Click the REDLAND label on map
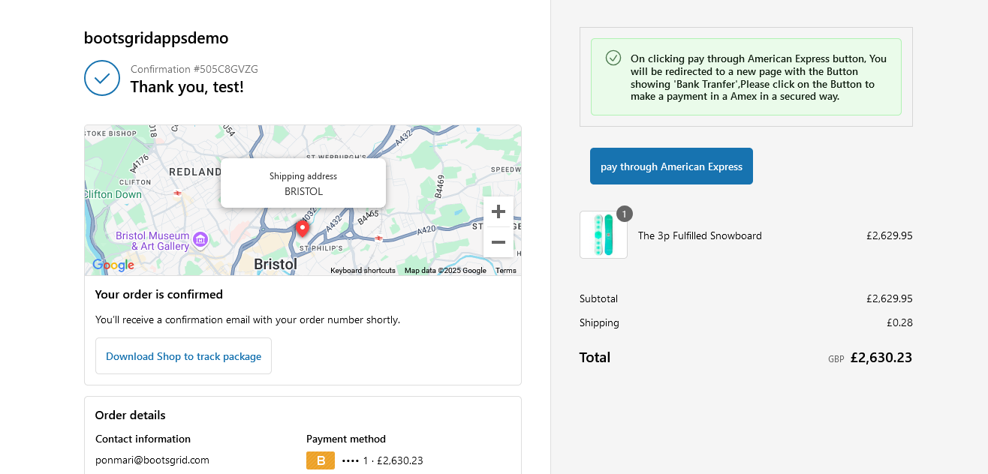The height and width of the screenshot is (474, 988). click(x=195, y=172)
